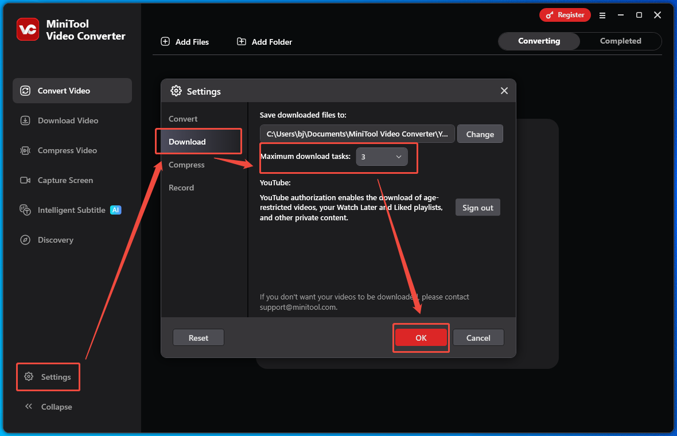The image size is (677, 436).
Task: Confirm settings with the OK button
Action: 421,337
